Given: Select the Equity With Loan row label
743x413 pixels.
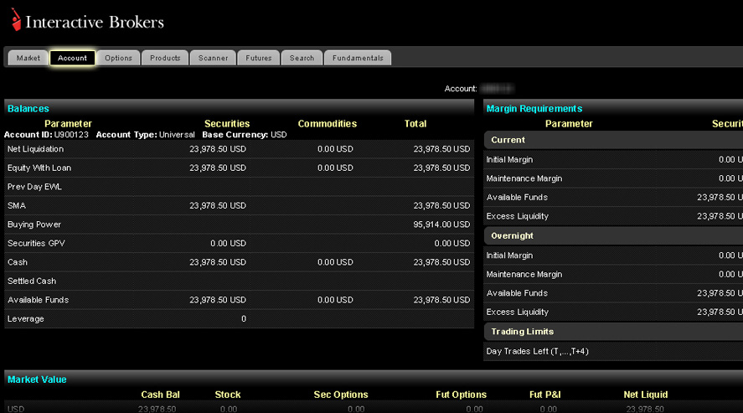Looking at the screenshot, I should click(39, 168).
